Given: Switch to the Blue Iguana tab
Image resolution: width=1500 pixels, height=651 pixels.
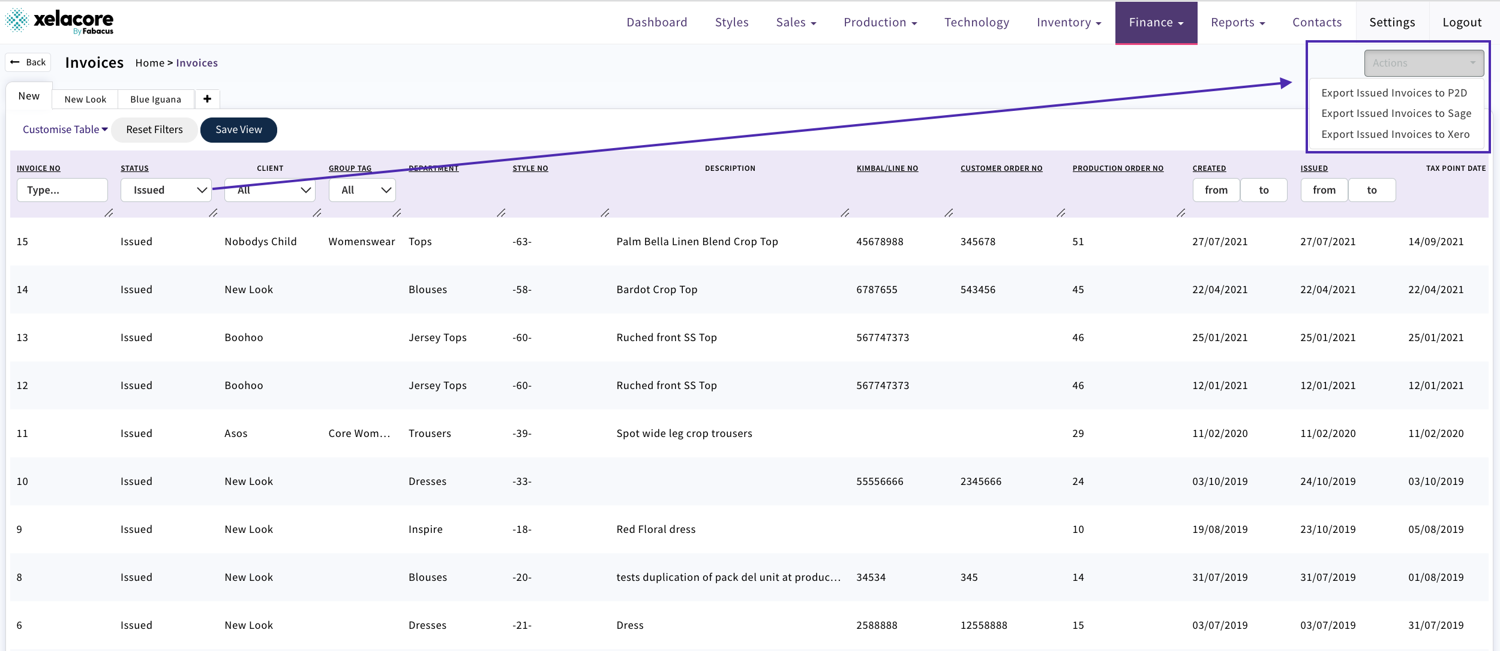Looking at the screenshot, I should click(155, 100).
